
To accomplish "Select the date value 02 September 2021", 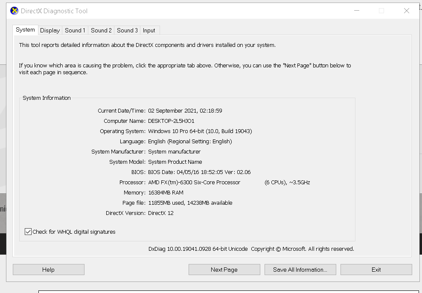I will tap(173, 110).
